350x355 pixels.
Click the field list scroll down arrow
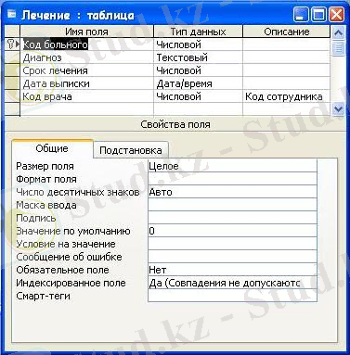pyautogui.click(x=339, y=109)
